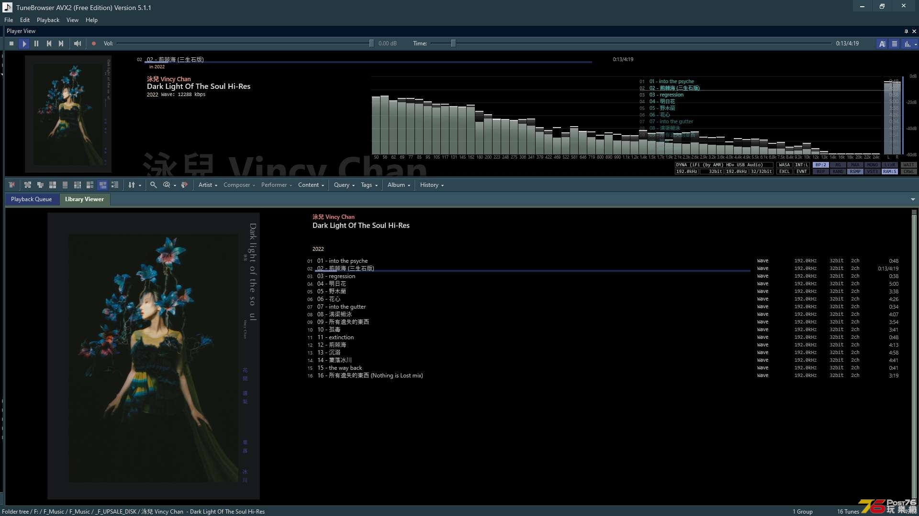Screen dimensions: 919x516
Task: Open the Help menu
Action: coord(91,20)
